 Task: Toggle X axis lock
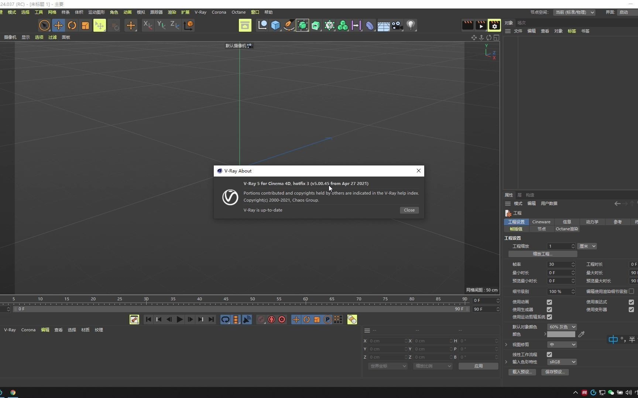(x=148, y=25)
